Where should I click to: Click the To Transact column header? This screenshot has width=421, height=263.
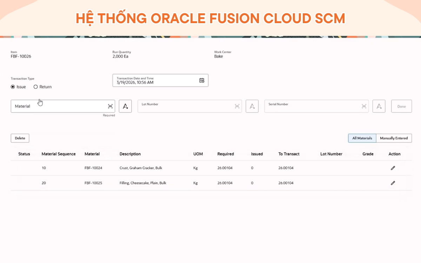pyautogui.click(x=289, y=154)
